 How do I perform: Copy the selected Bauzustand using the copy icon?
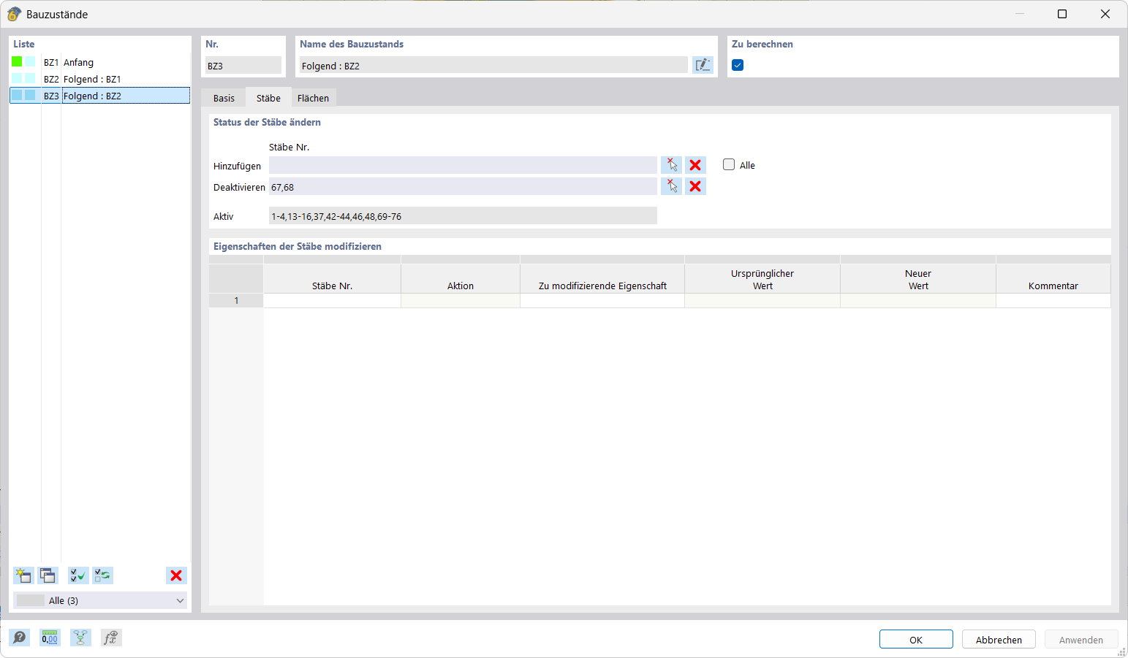coord(48,575)
